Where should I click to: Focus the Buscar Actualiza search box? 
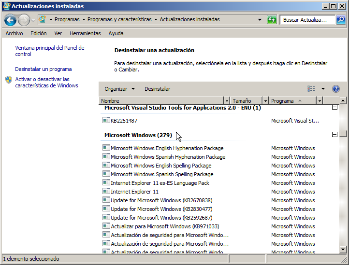tap(307, 20)
